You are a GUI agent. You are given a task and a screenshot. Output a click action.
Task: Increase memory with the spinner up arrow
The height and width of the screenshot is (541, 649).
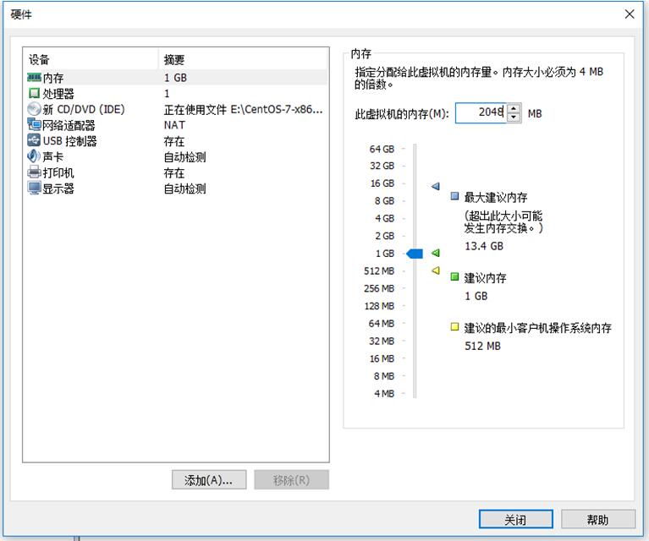coord(514,109)
